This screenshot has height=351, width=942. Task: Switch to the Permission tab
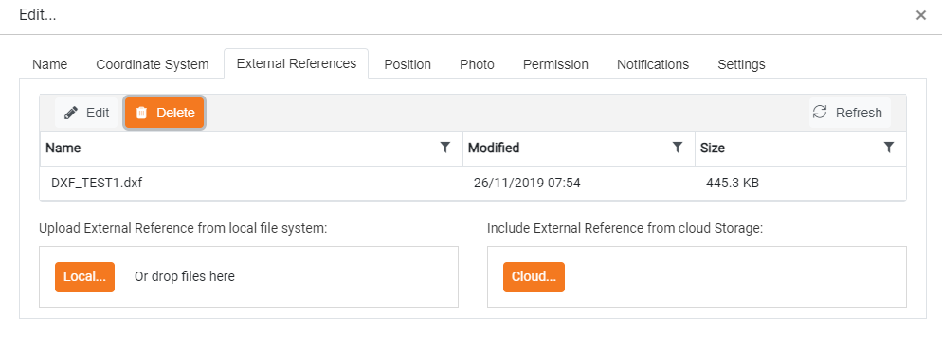point(555,64)
